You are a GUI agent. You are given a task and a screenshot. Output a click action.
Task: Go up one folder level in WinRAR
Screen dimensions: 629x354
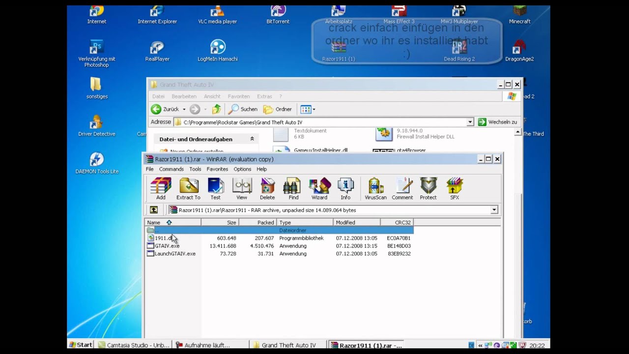154,210
